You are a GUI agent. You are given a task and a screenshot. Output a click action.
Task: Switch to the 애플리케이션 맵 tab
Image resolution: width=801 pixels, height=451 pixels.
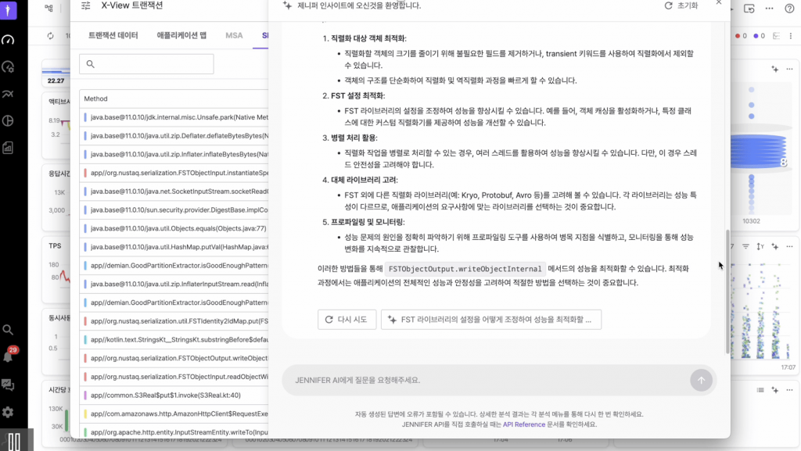181,36
